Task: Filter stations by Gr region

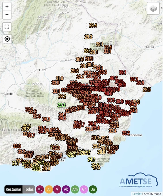Action: (x=84, y=189)
